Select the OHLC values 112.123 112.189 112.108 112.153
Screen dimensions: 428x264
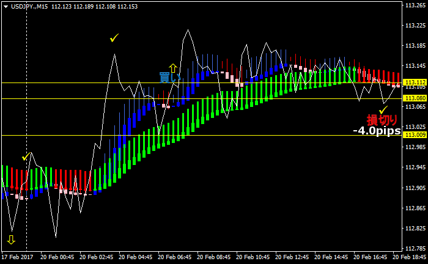pyautogui.click(x=94, y=7)
